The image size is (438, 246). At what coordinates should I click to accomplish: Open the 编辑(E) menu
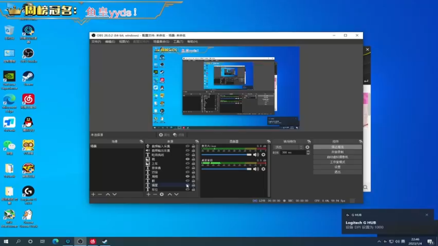tap(110, 42)
